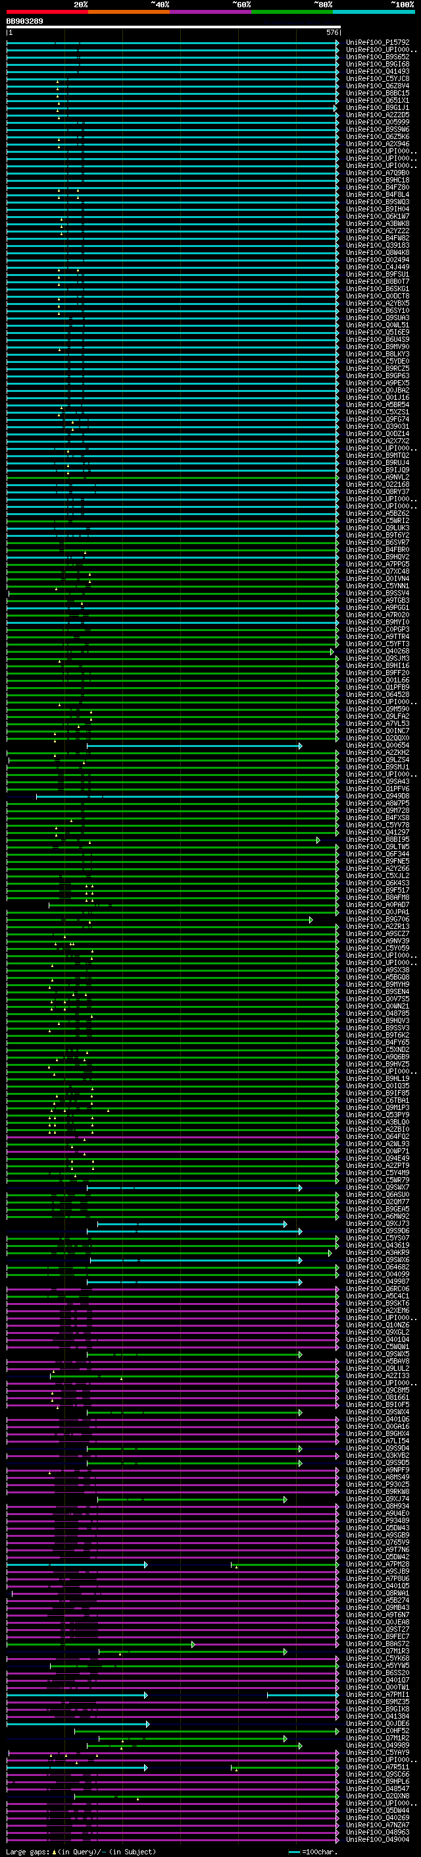This screenshot has width=421, height=1857.
Task: Select the UniRef100_Q9LZS4 label
Action: pyautogui.click(x=378, y=760)
